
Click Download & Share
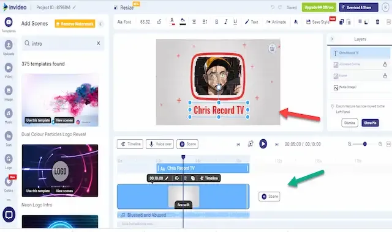pos(359,7)
